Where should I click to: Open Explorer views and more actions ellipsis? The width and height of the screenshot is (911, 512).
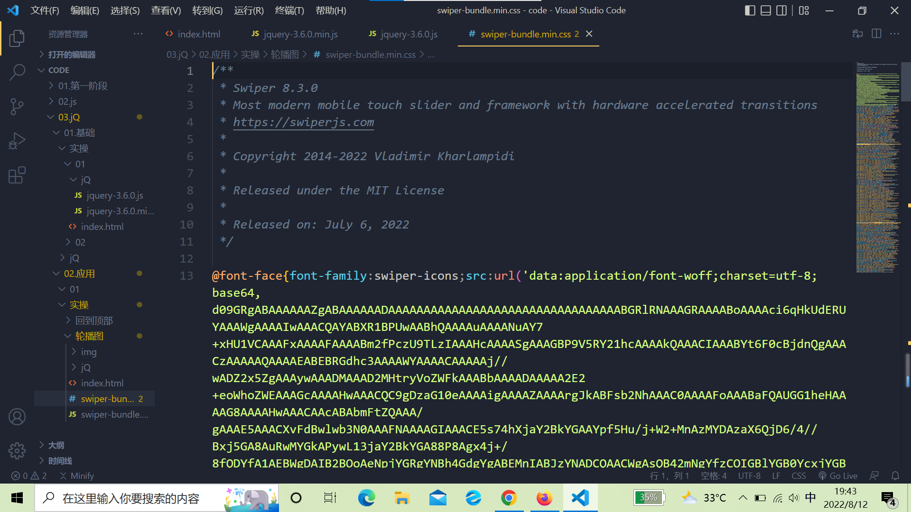[x=138, y=34]
